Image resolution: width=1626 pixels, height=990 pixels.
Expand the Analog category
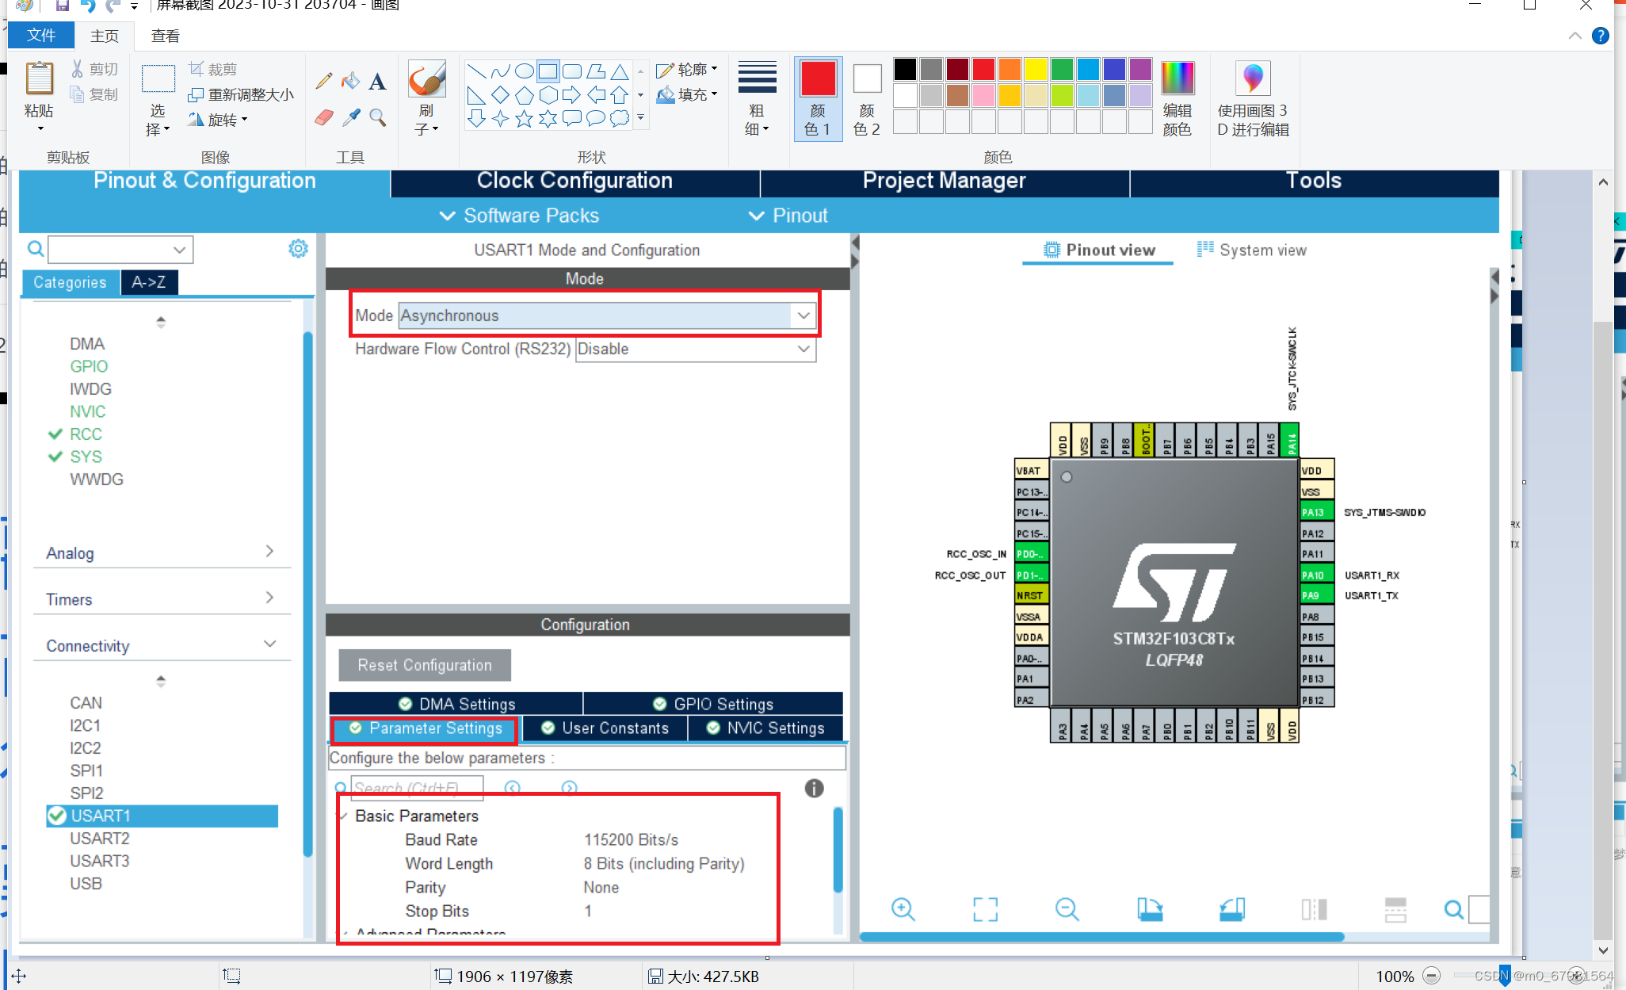(161, 552)
